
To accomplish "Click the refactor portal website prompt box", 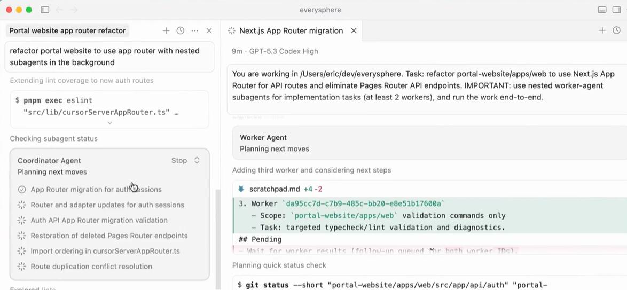I will tap(109, 57).
